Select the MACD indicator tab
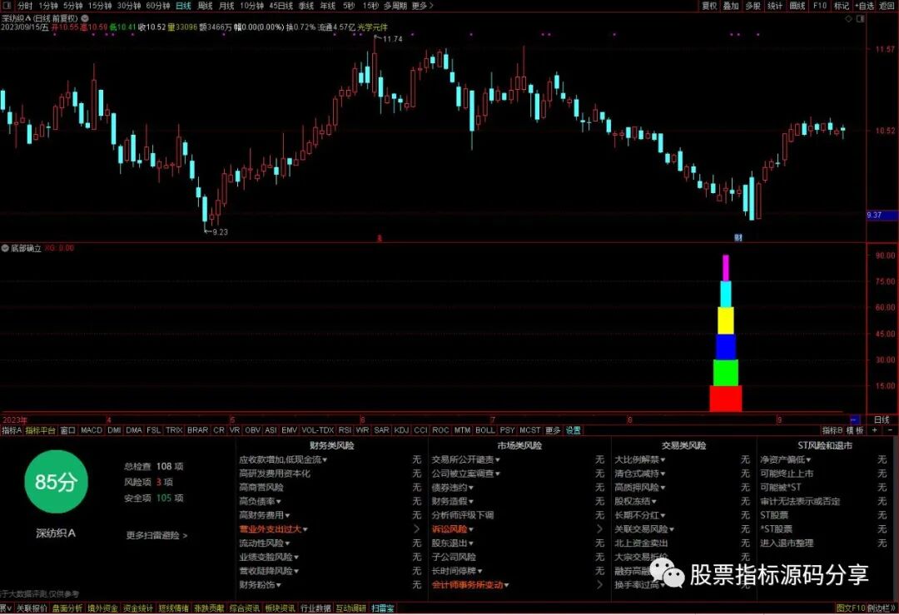Image resolution: width=899 pixels, height=615 pixels. [92, 430]
